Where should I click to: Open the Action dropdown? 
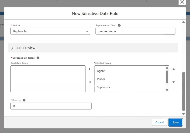[x=50, y=31]
